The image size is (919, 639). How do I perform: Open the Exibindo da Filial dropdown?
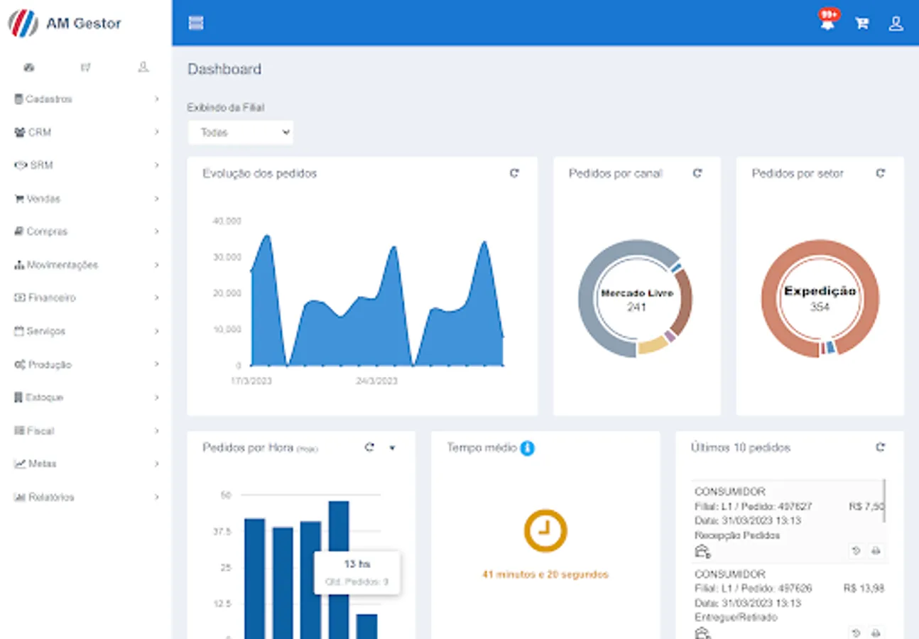pyautogui.click(x=241, y=133)
